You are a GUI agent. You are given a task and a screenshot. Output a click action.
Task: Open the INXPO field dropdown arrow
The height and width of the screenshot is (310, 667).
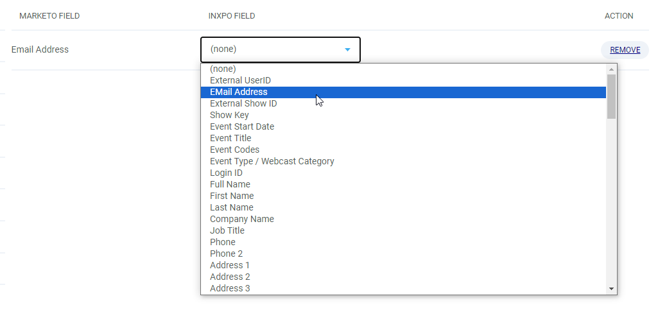click(x=347, y=50)
